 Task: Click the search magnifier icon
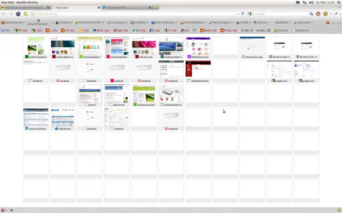pyautogui.click(x=311, y=14)
